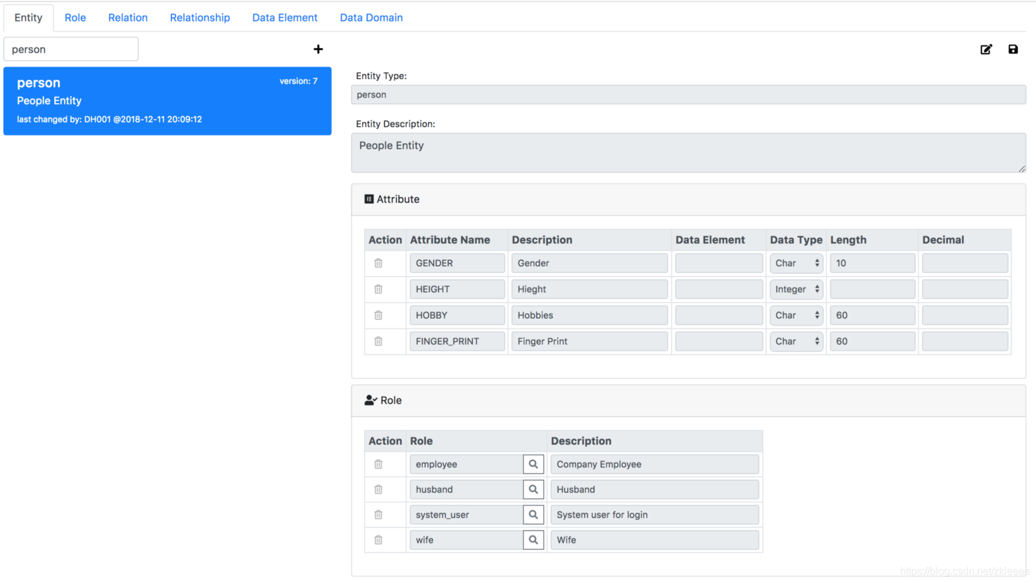The image size is (1036, 583).
Task: Select the person entity card
Action: click(x=167, y=101)
